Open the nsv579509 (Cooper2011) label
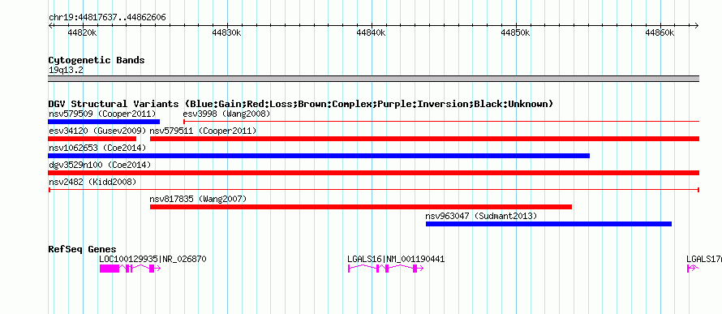This screenshot has height=314, width=722. (x=102, y=114)
